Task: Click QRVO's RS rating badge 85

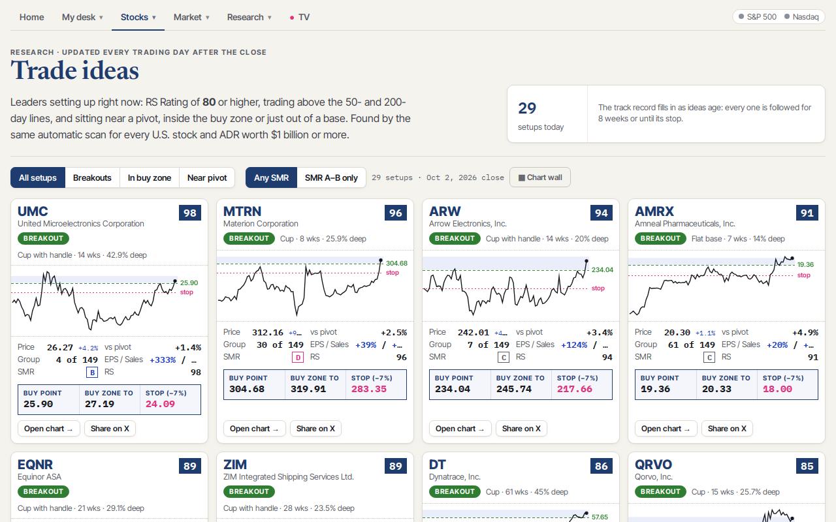Action: point(807,466)
